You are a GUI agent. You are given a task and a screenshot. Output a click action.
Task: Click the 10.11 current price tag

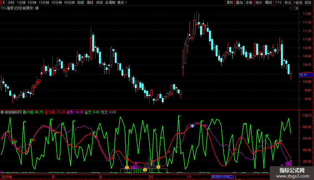(306, 75)
